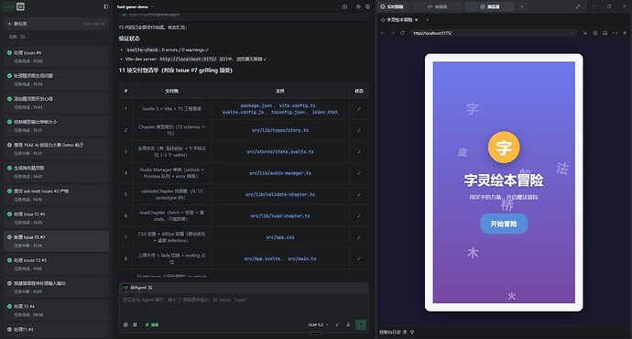This screenshot has width=632, height=339.
Task: Open the GLM-5.2 model dropdown
Action: 318,324
